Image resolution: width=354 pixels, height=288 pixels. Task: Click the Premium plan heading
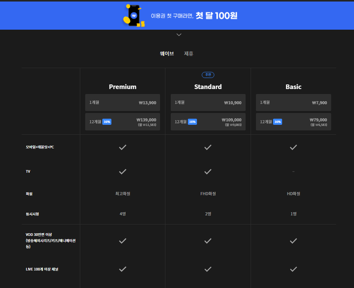click(122, 87)
